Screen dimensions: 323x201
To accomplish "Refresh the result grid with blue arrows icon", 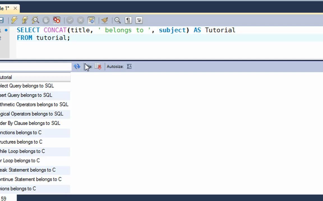I will pos(77,66).
